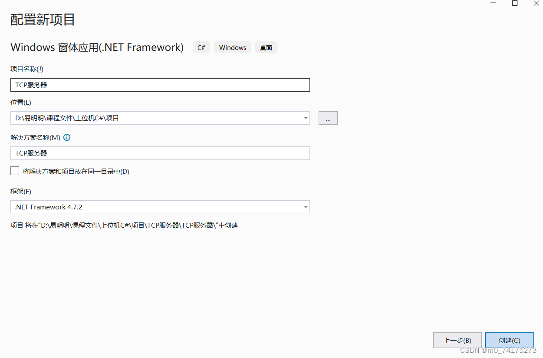Open the .NET Framework 4.7.2 dropdown
The width and height of the screenshot is (543, 358).
click(x=306, y=207)
